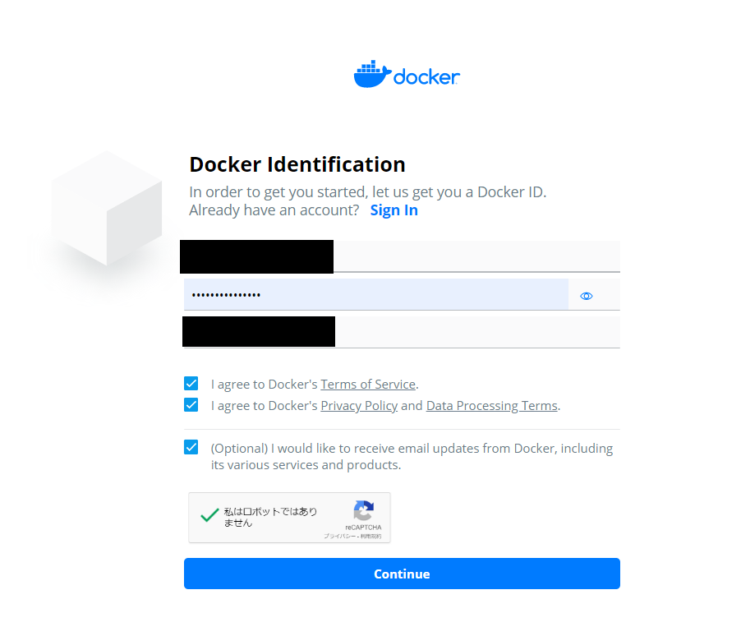This screenshot has height=636, width=741.
Task: Click the Continue button
Action: pos(402,574)
